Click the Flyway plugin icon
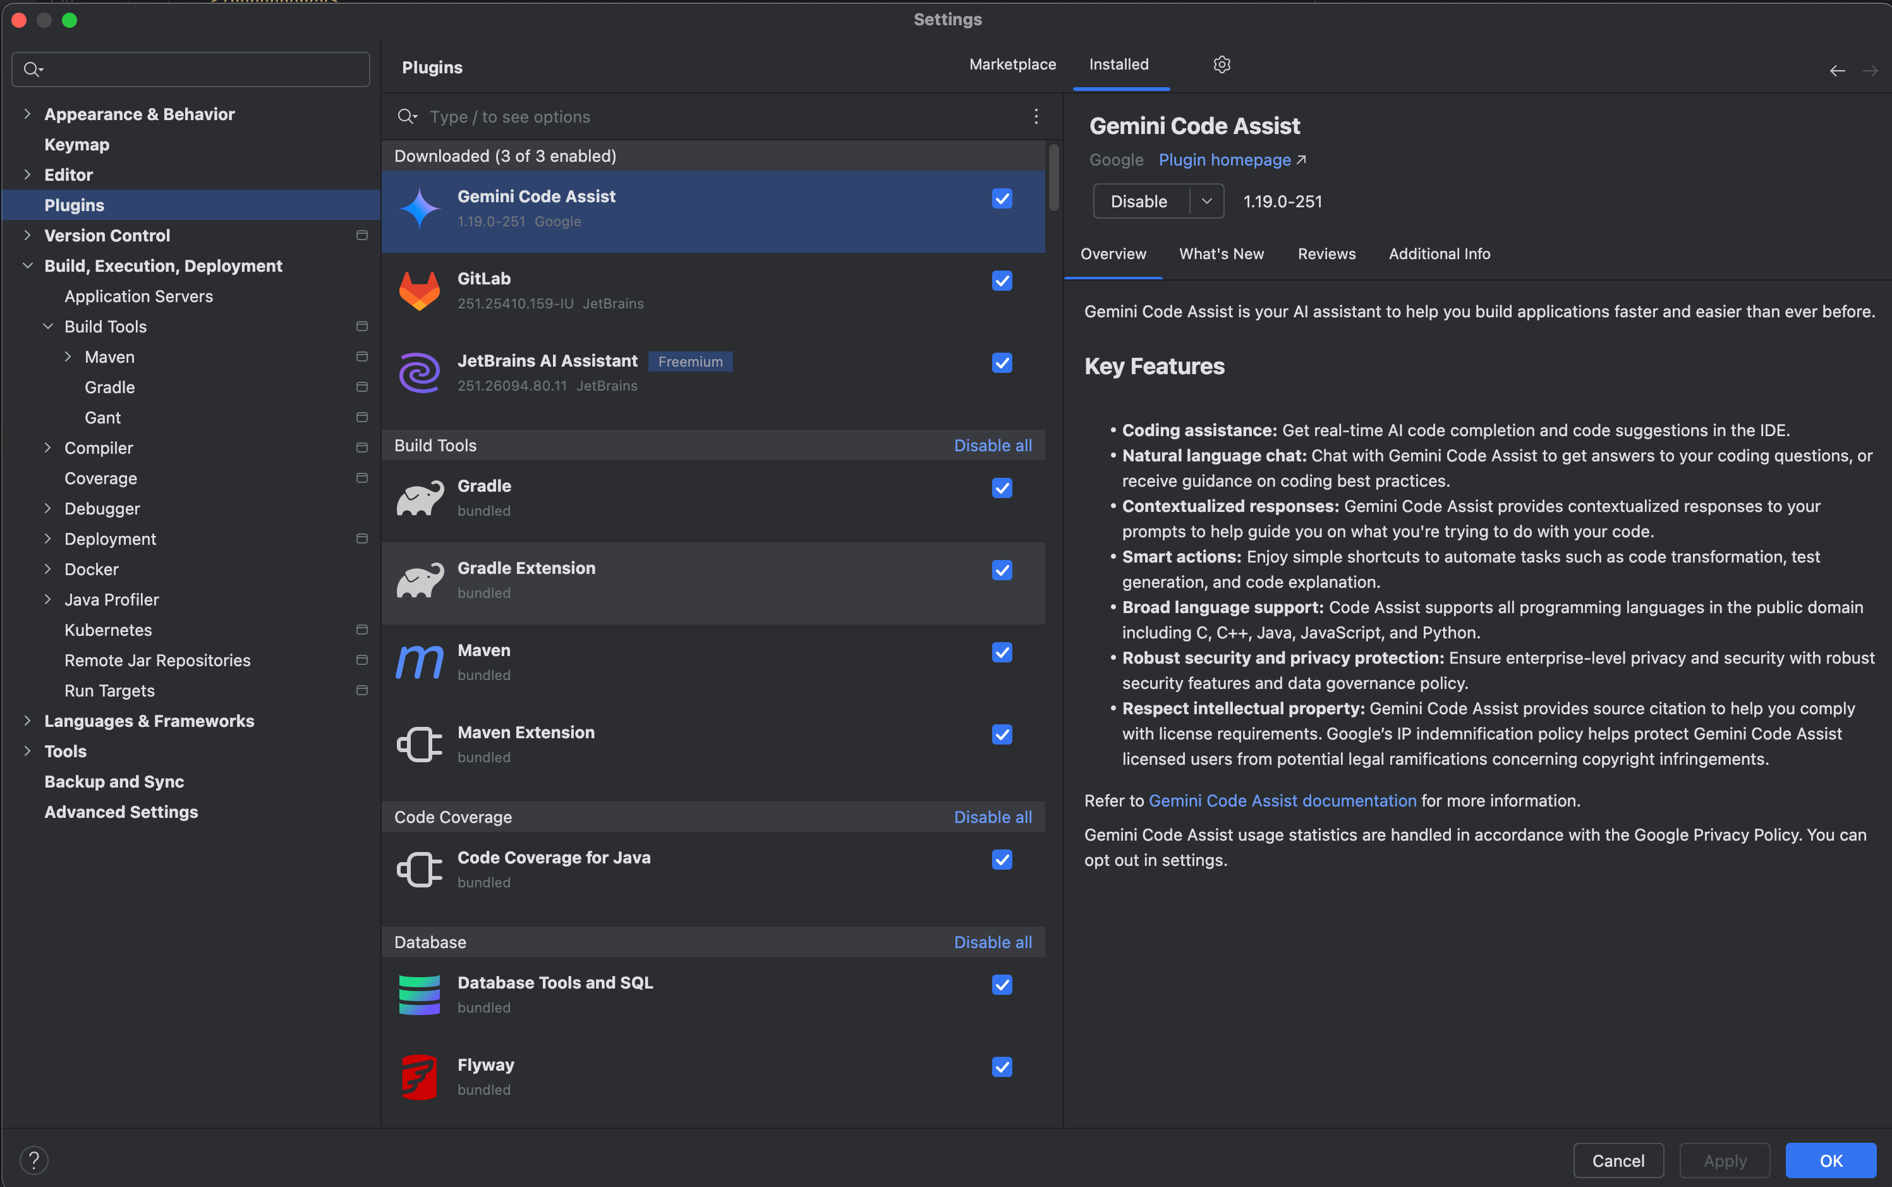 tap(420, 1077)
